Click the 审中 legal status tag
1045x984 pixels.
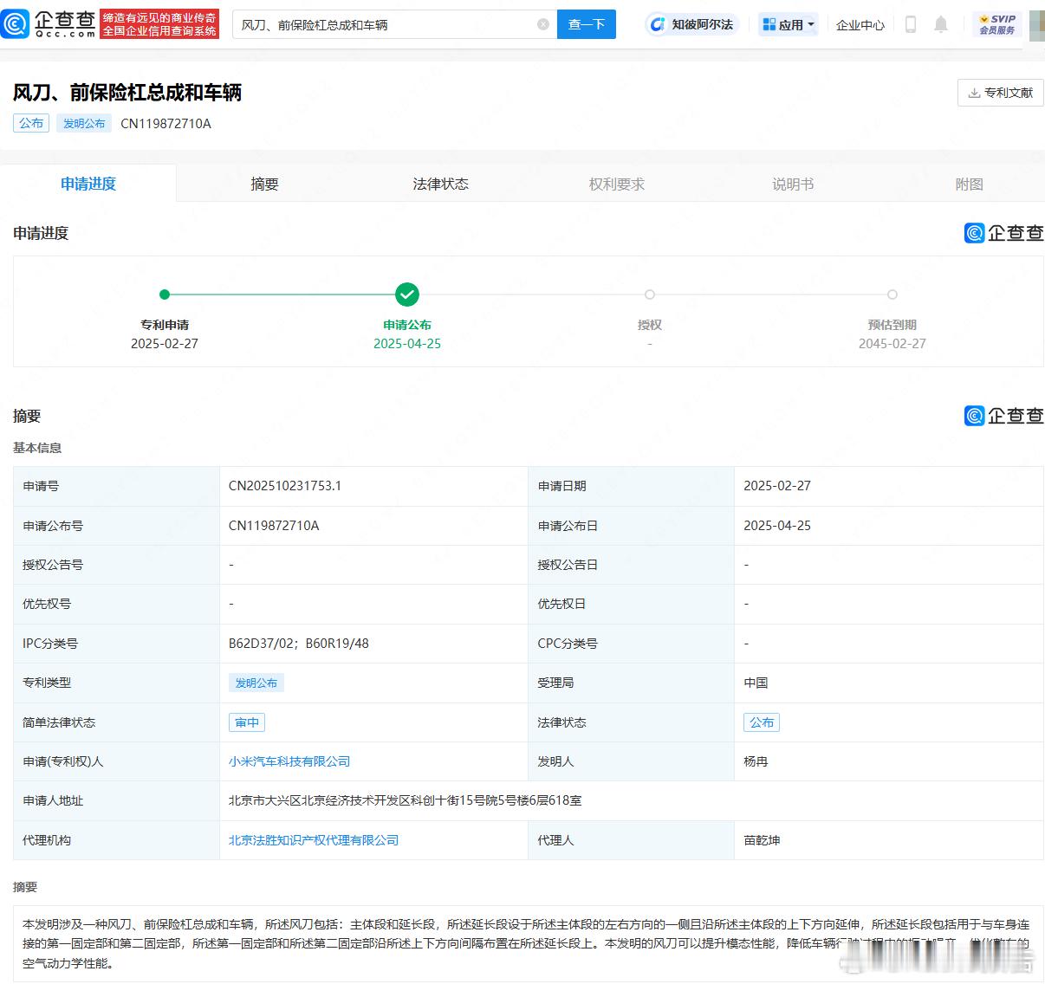tap(247, 722)
